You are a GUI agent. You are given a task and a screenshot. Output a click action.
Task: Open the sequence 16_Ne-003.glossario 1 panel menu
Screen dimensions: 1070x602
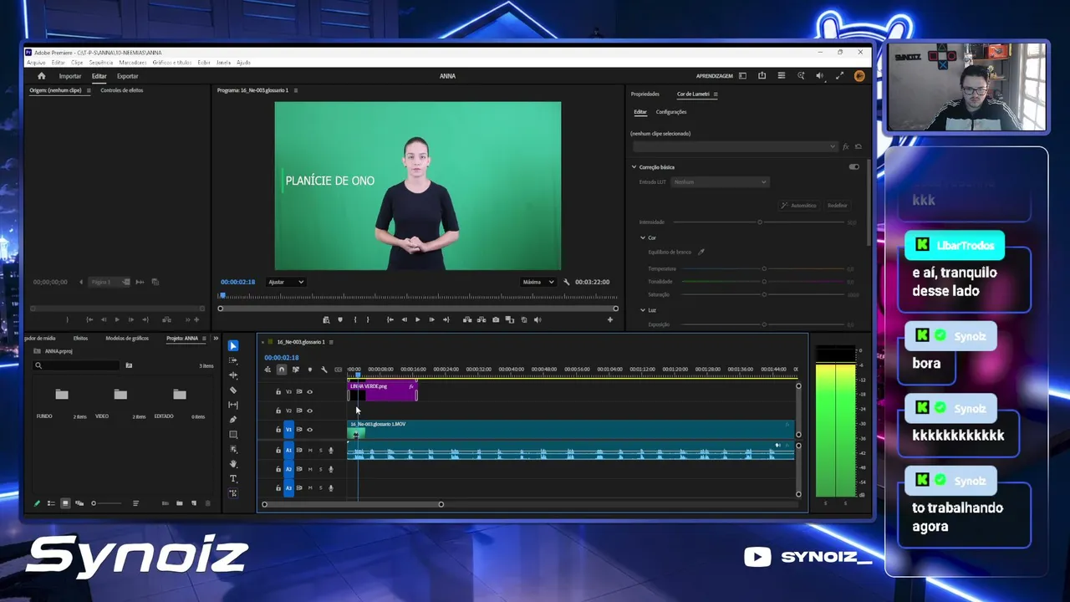(331, 342)
